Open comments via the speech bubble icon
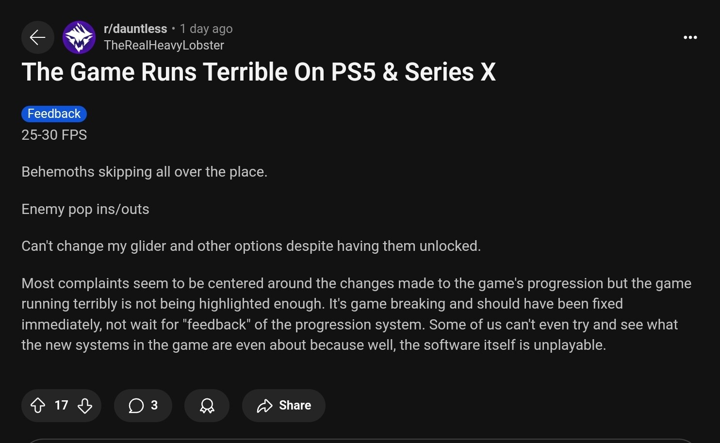This screenshot has height=443, width=720. click(x=136, y=406)
